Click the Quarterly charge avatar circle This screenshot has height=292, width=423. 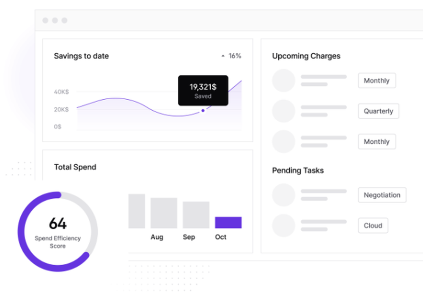(x=283, y=111)
